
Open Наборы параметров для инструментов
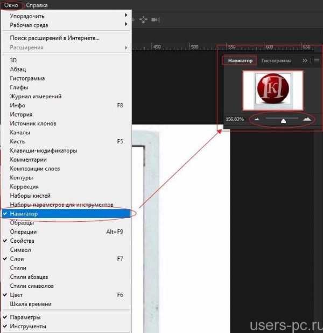click(x=66, y=205)
